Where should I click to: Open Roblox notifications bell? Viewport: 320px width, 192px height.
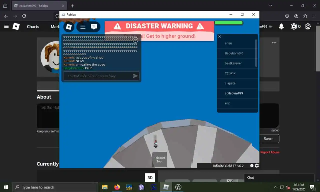coord(281,26)
